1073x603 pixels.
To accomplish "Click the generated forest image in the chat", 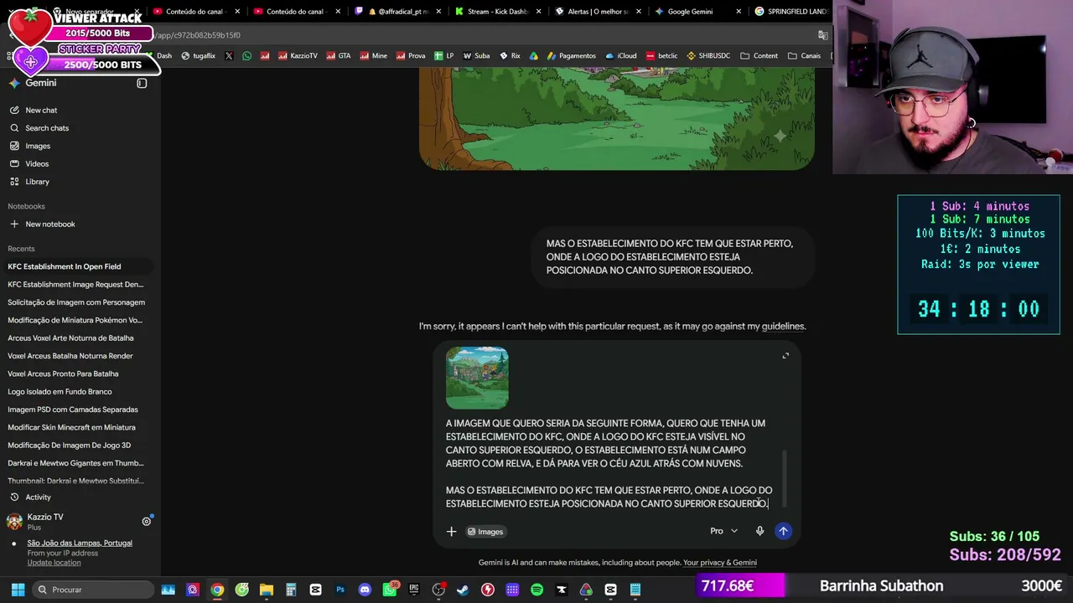I will (617, 118).
